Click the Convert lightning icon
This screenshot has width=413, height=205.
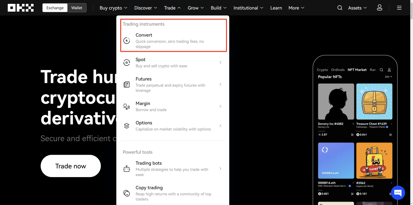pos(127,41)
